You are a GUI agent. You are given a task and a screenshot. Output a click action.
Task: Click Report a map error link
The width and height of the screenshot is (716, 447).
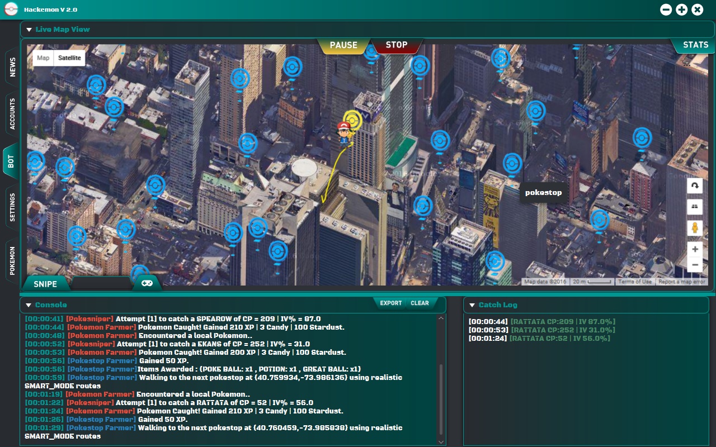point(681,282)
